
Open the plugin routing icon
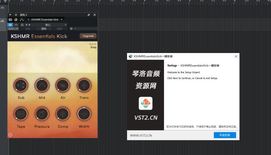coord(22,20)
